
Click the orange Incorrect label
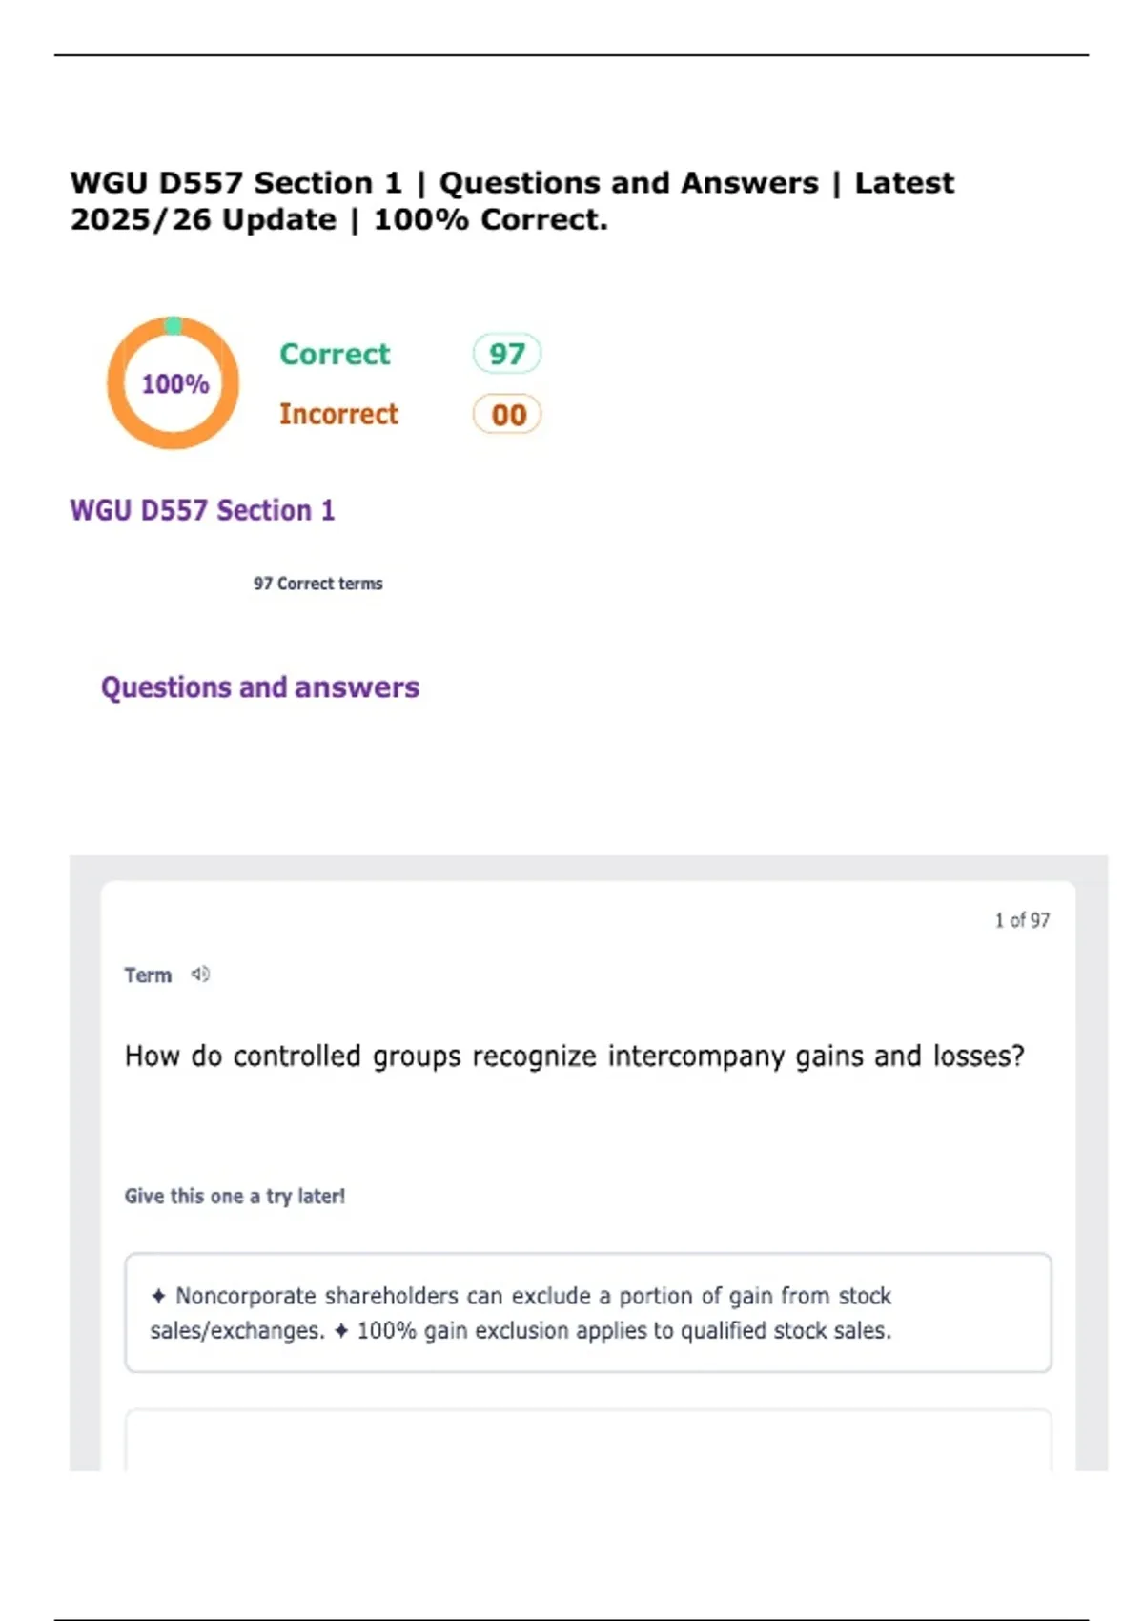[x=338, y=414]
